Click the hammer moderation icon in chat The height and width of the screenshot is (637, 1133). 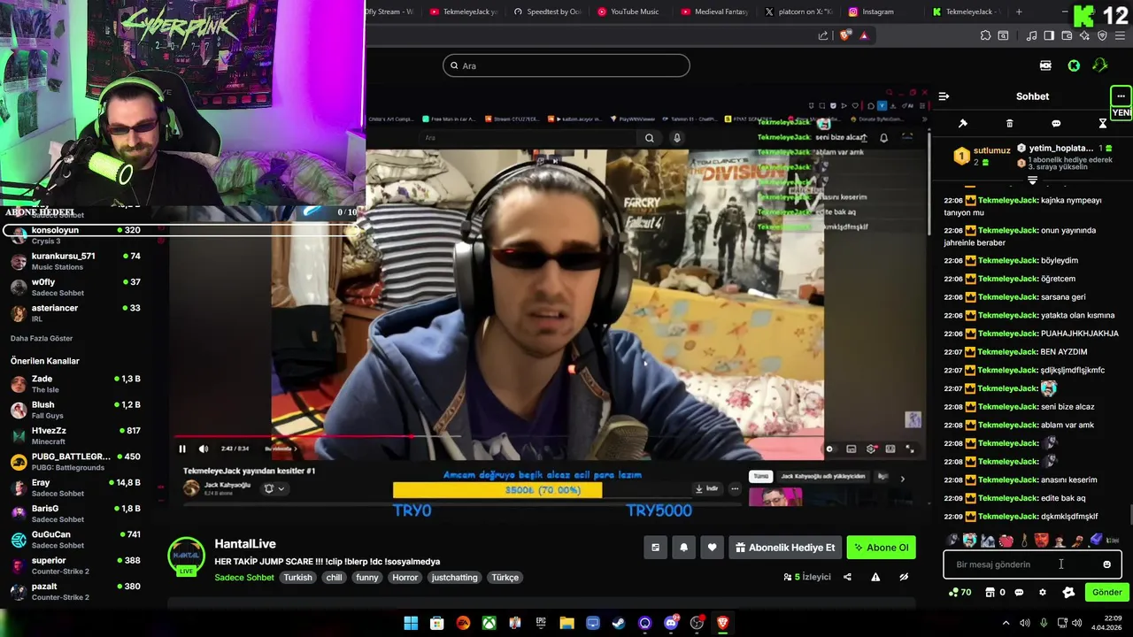click(x=963, y=124)
